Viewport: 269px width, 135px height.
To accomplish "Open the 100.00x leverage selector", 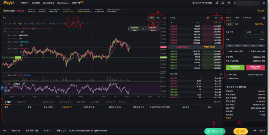I will [x=259, y=24].
